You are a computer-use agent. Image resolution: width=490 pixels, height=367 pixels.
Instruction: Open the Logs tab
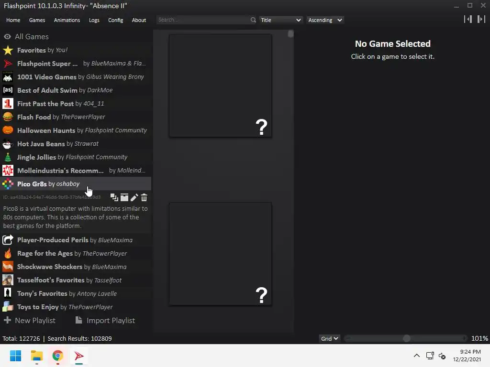tap(94, 20)
